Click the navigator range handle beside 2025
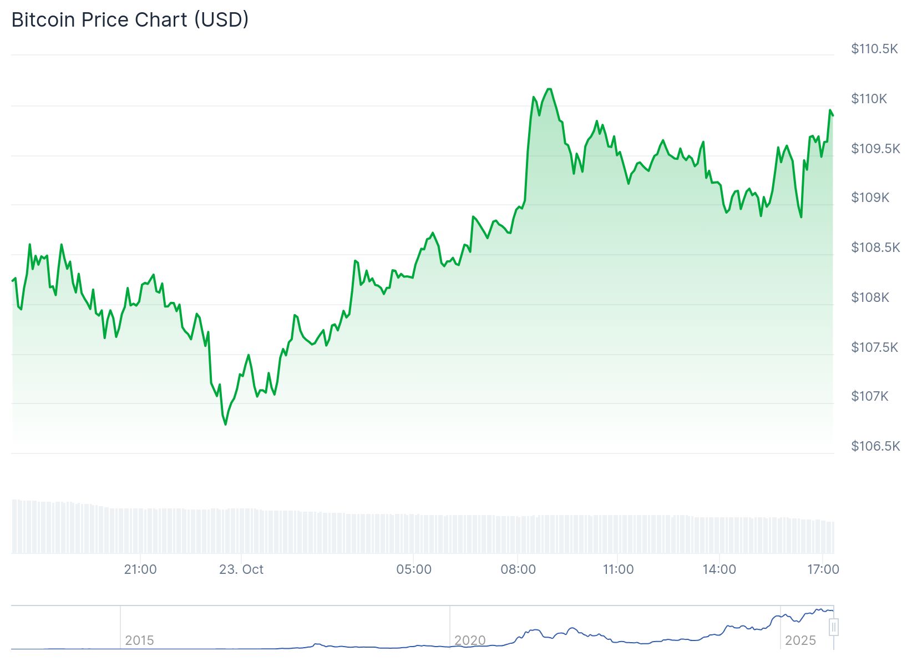 click(833, 627)
